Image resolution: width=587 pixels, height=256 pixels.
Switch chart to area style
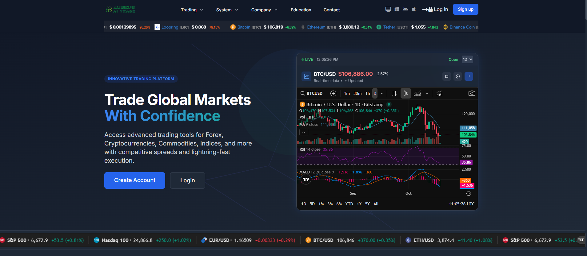[417, 93]
